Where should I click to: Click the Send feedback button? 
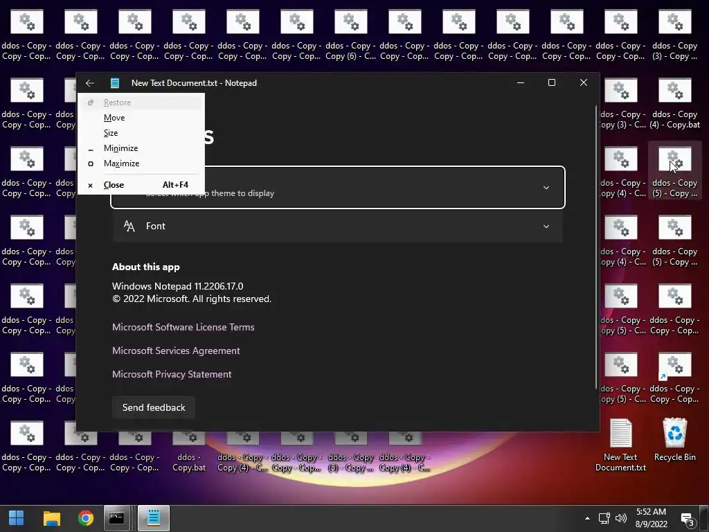click(154, 407)
